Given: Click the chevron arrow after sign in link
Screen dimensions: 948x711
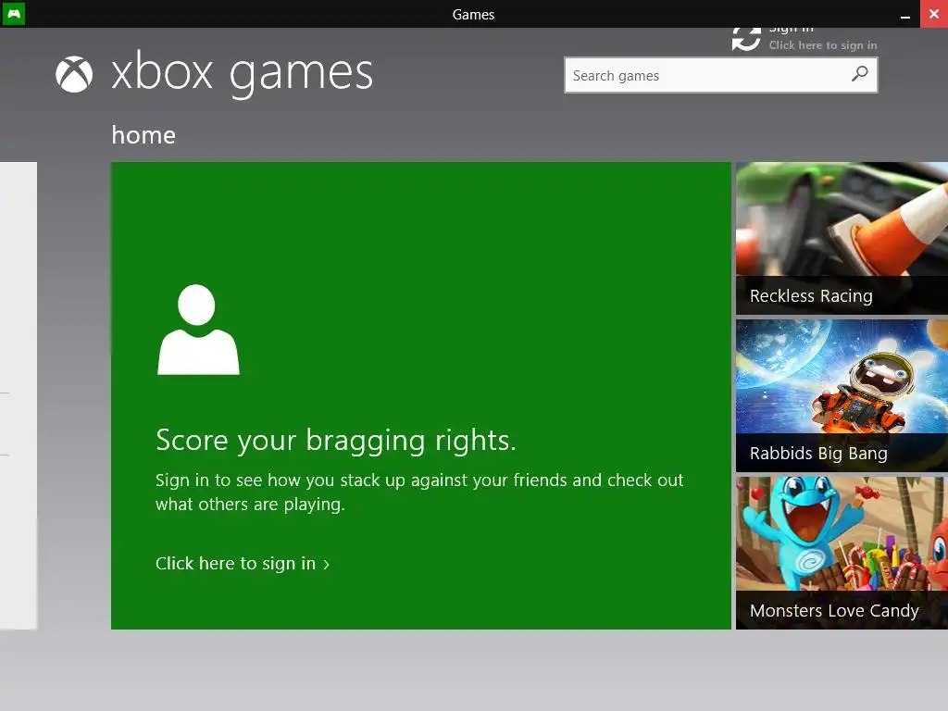Looking at the screenshot, I should coord(327,565).
